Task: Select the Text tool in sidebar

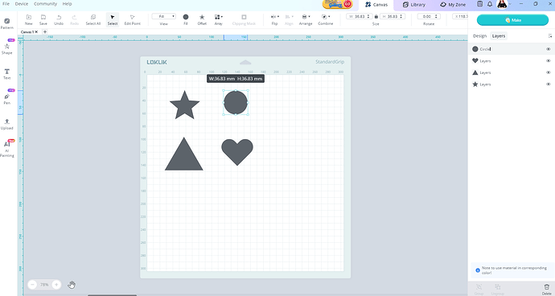Action: pyautogui.click(x=6, y=74)
